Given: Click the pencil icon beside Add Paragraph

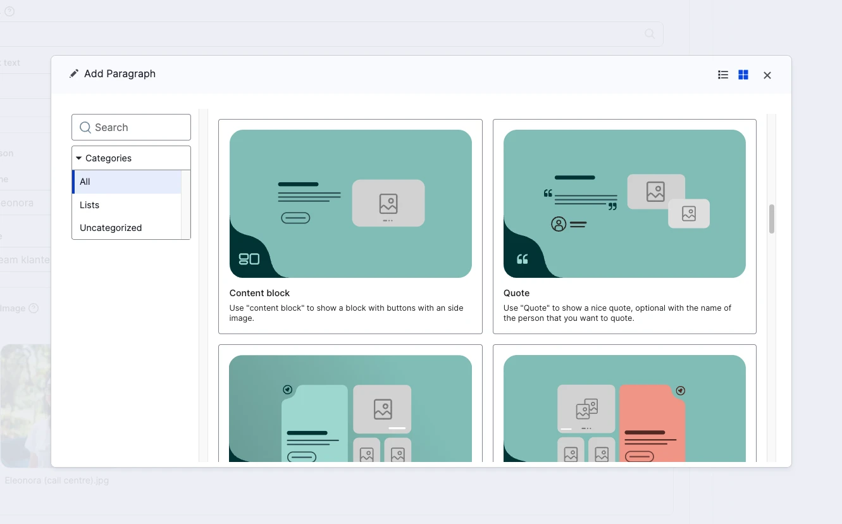Looking at the screenshot, I should click(74, 73).
